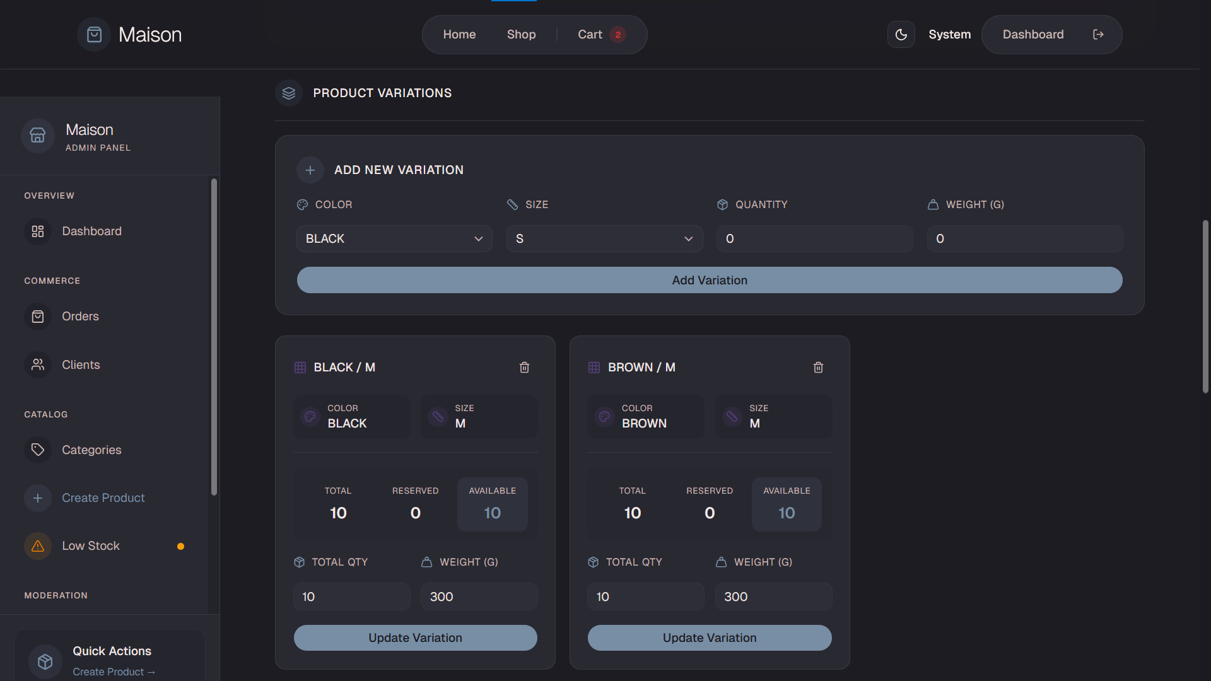The width and height of the screenshot is (1211, 681).
Task: Click the System theme label
Action: point(949,35)
